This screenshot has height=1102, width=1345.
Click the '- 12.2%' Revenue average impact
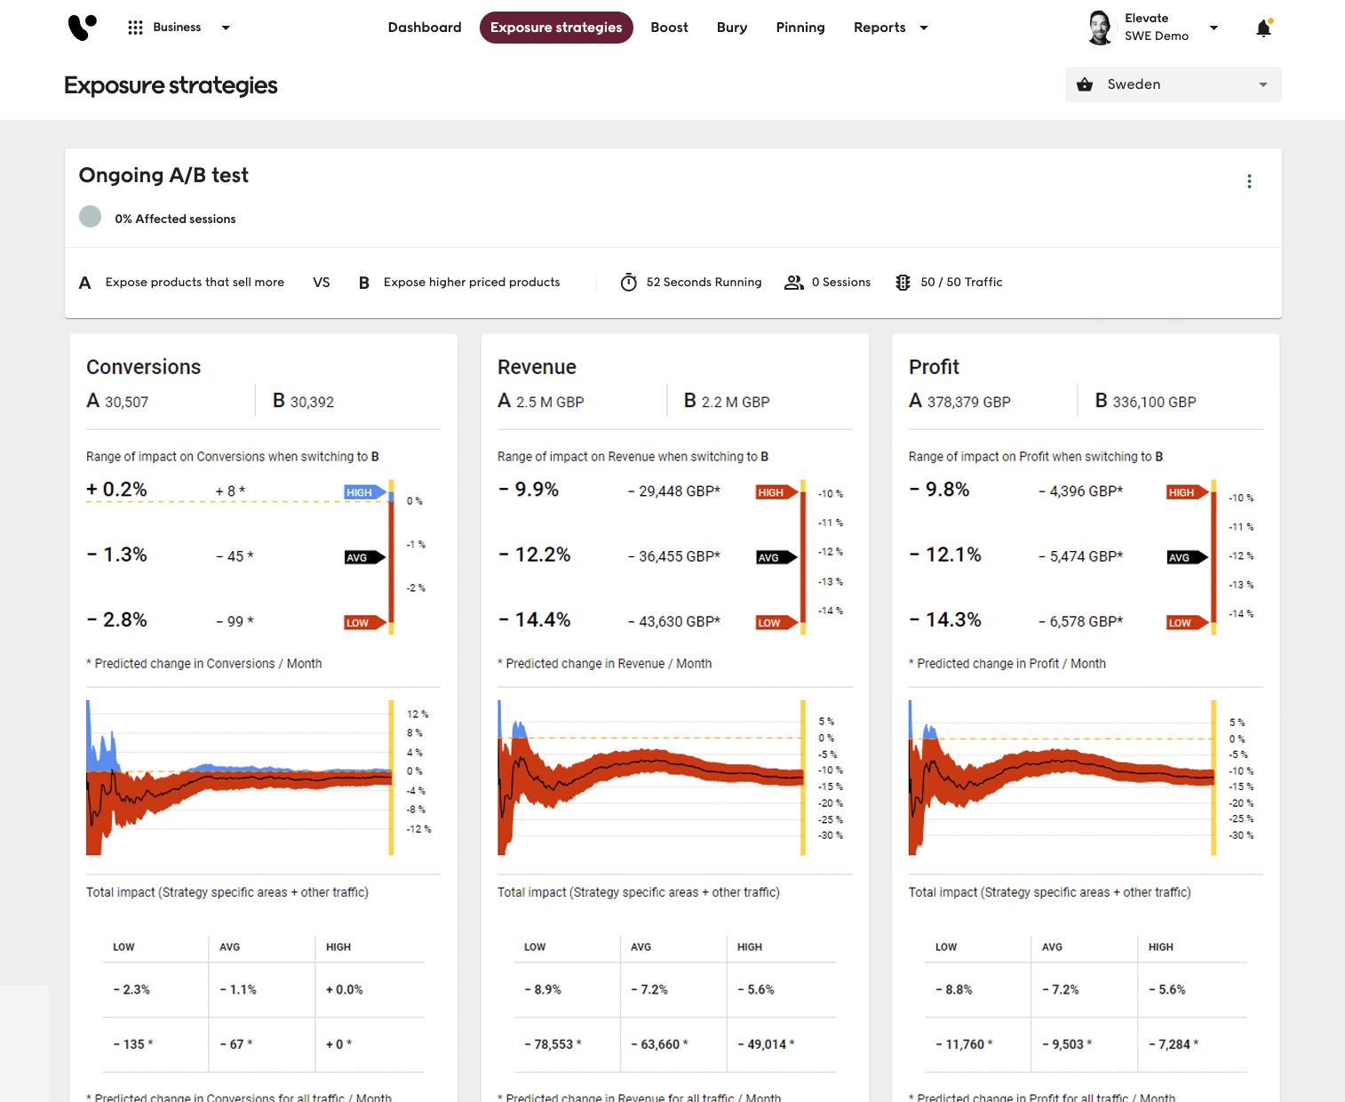(535, 555)
